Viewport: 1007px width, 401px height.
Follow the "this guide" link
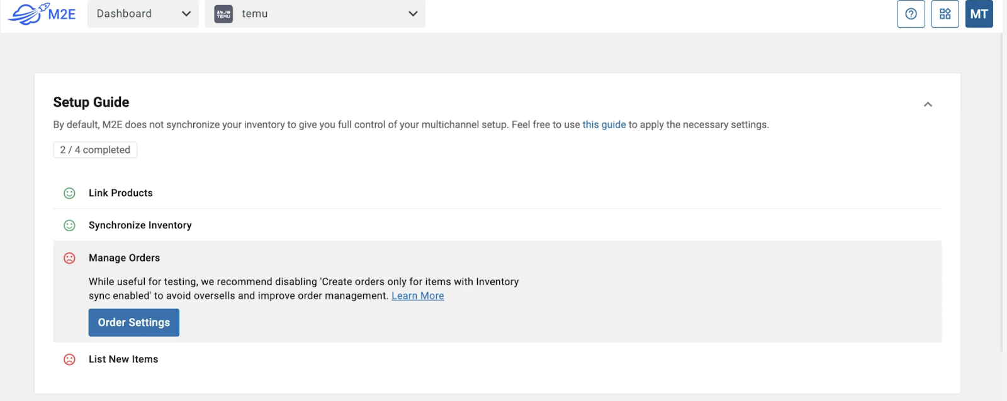(x=604, y=124)
